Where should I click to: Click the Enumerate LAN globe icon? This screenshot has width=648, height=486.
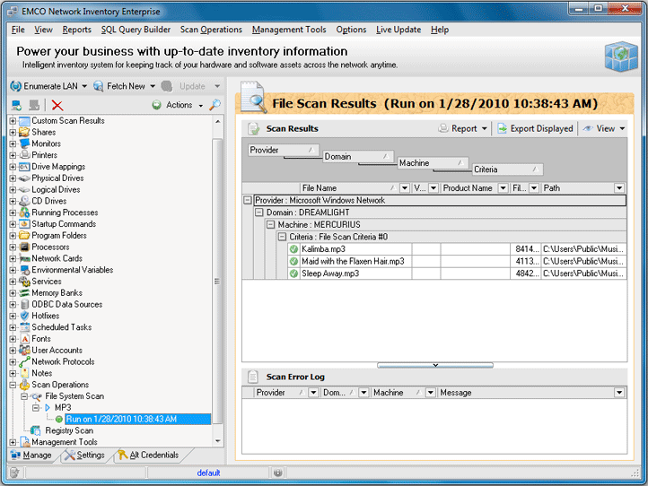point(15,86)
